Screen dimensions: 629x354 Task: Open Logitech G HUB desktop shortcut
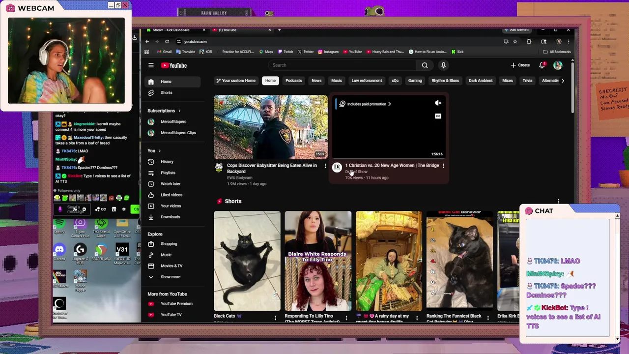point(80,253)
